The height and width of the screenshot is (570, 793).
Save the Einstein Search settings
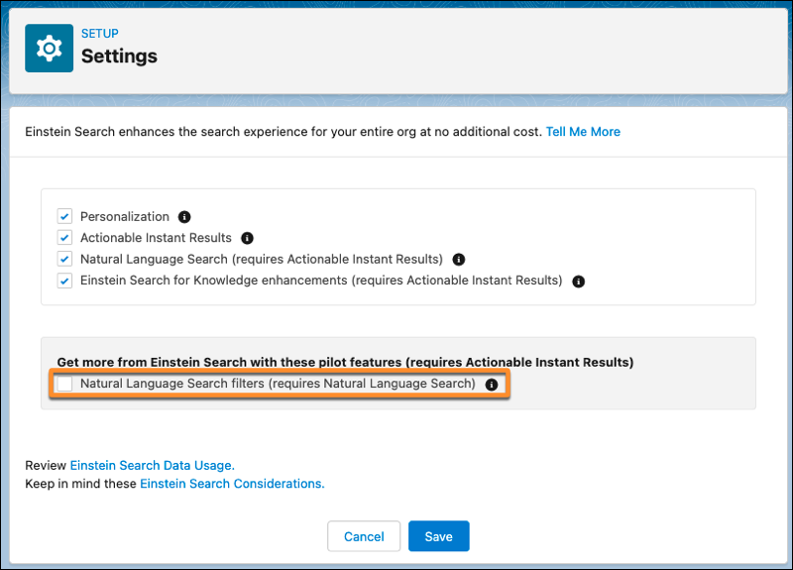438,536
